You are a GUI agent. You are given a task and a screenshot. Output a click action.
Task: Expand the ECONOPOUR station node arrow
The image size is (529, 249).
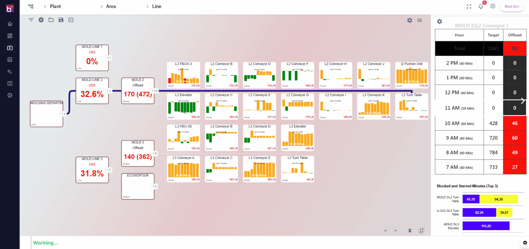coord(154,186)
